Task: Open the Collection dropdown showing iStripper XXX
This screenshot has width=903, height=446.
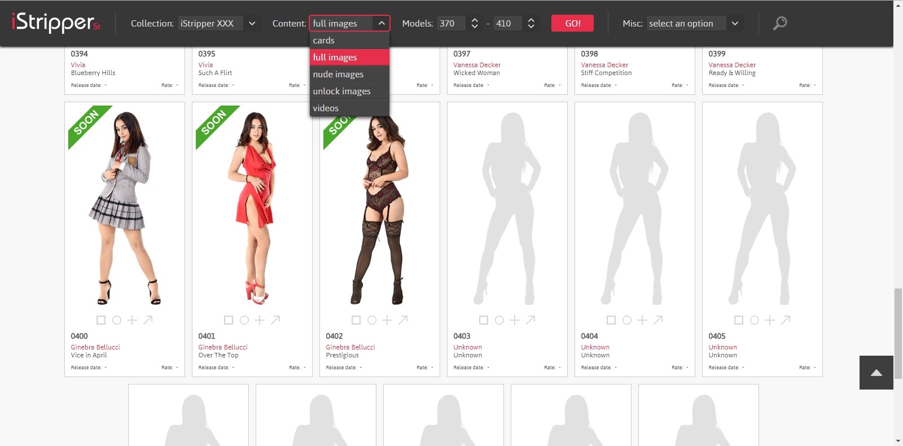Action: click(217, 23)
